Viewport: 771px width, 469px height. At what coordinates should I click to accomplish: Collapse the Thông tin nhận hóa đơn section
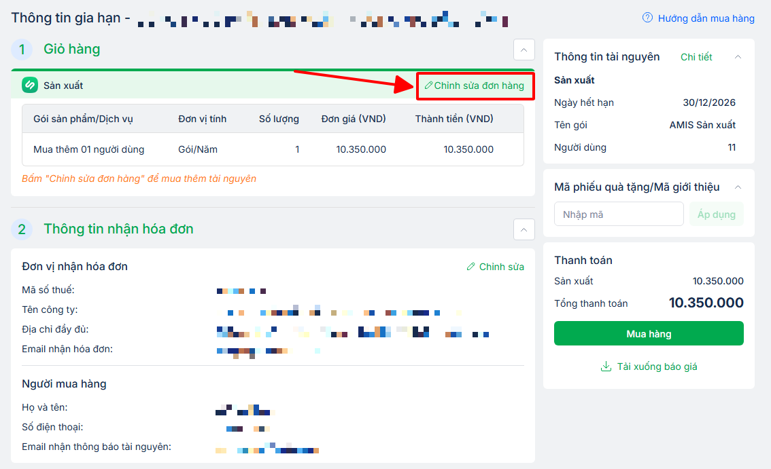[524, 229]
